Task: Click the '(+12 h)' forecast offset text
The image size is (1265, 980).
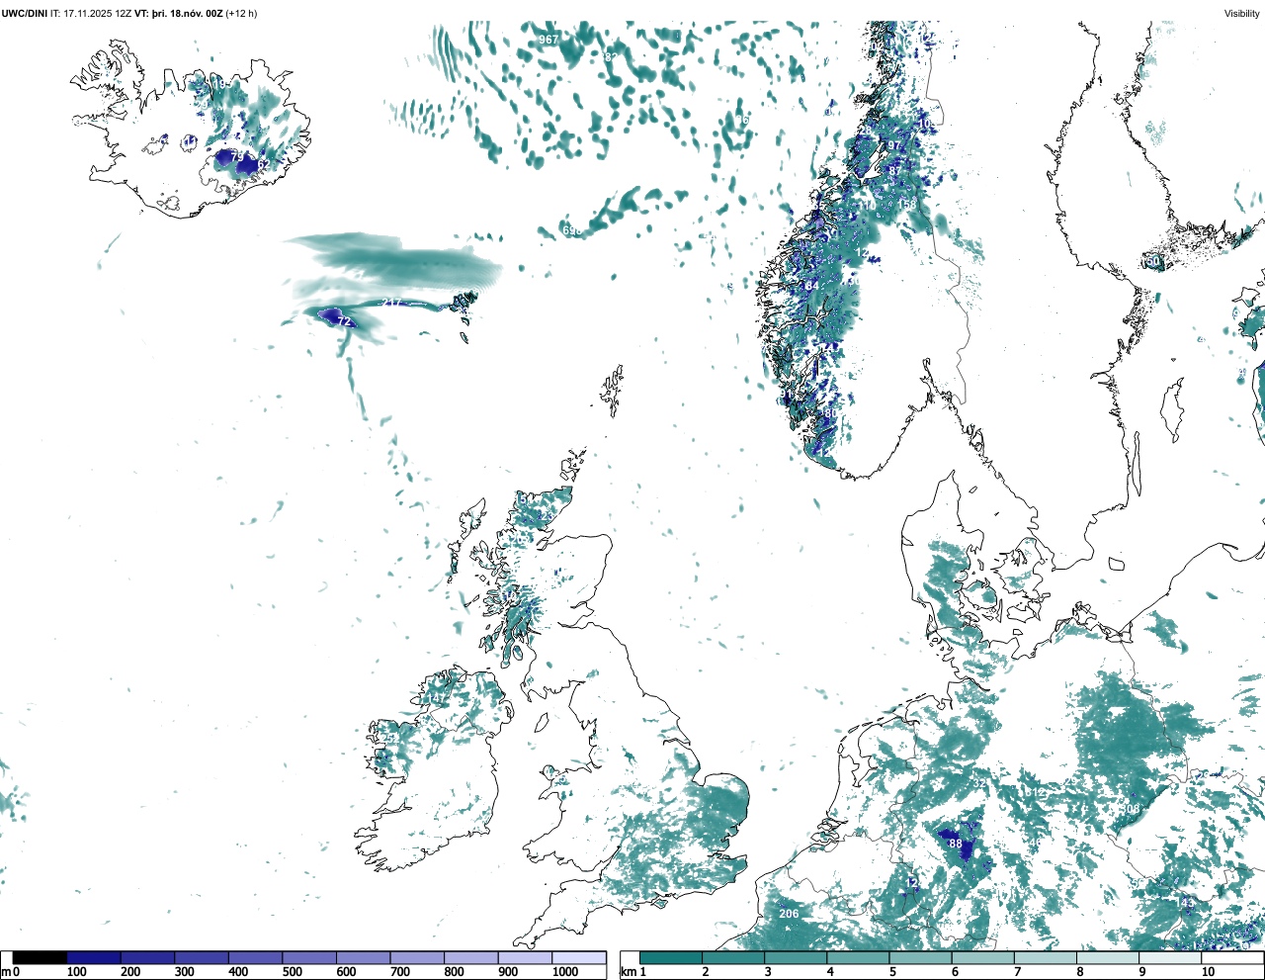Action: pyautogui.click(x=242, y=13)
